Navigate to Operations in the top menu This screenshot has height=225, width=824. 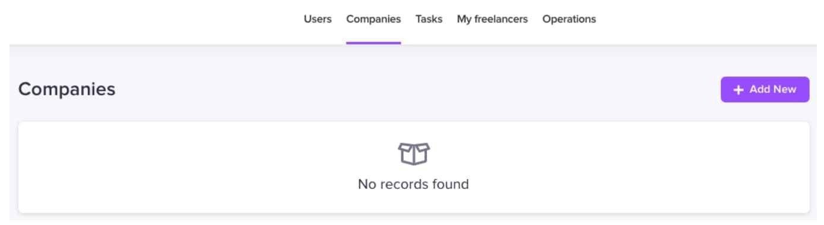click(x=569, y=19)
